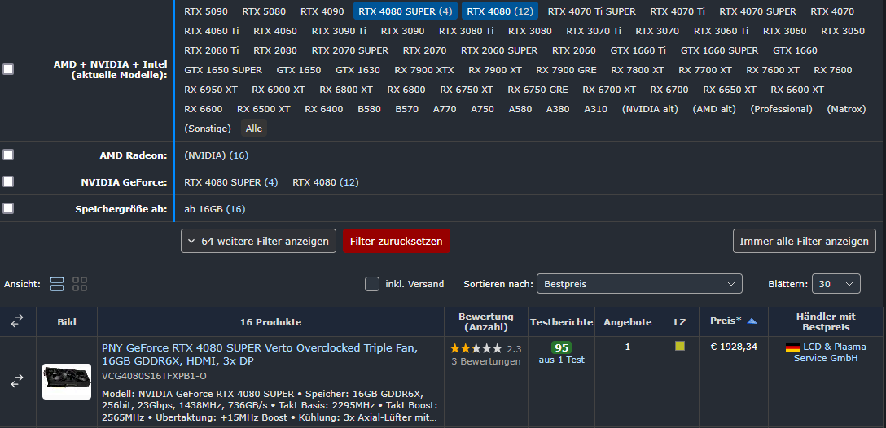
Task: Check the AMD + NVIDIA + Intel filter checkbox
Action: click(8, 69)
